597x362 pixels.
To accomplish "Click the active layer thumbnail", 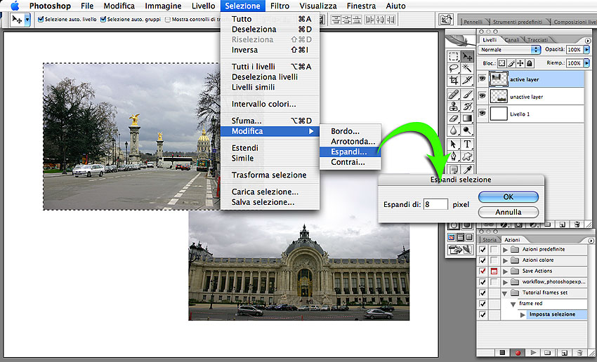I will click(x=499, y=79).
